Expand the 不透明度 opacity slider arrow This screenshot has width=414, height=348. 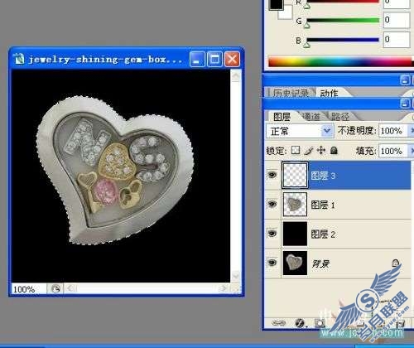(x=411, y=131)
